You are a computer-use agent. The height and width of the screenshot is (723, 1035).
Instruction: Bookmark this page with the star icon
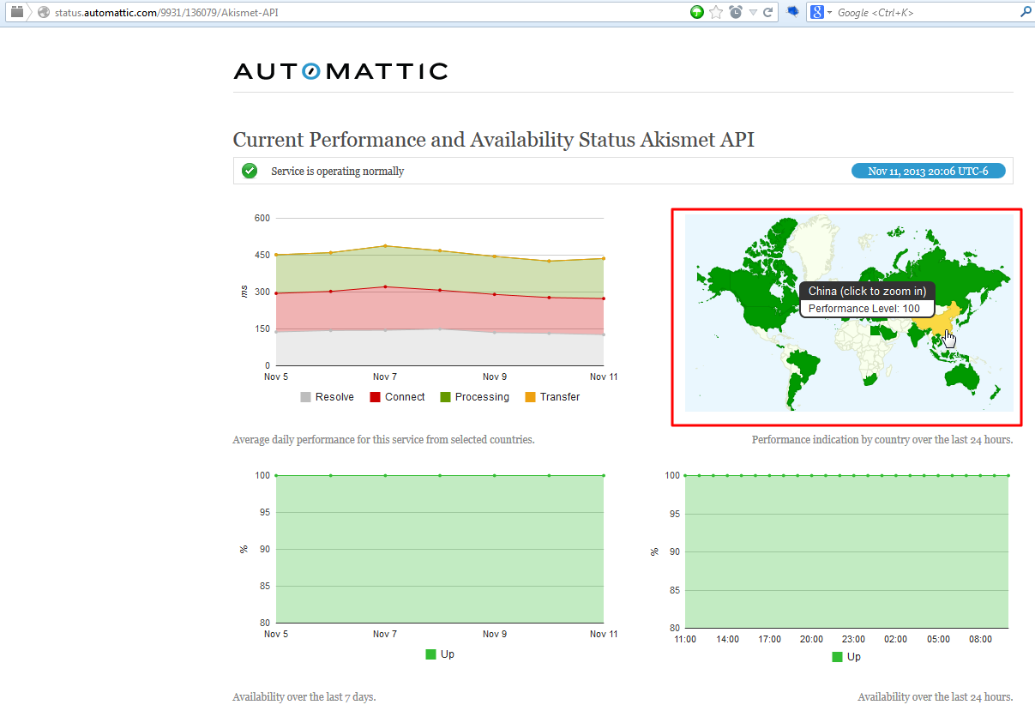point(716,12)
